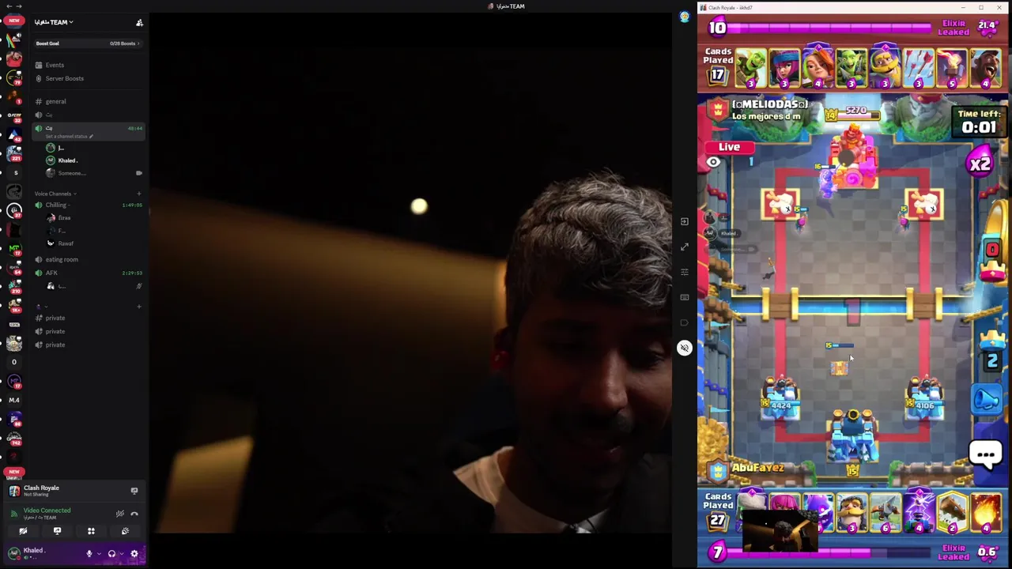Click the pop-out icon beside the video
Screen dimensions: 1012x569
[685, 221]
